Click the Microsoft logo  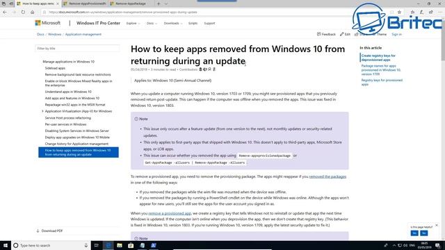(x=48, y=23)
